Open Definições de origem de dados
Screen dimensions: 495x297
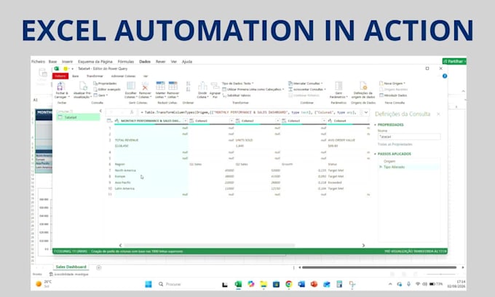(x=363, y=90)
